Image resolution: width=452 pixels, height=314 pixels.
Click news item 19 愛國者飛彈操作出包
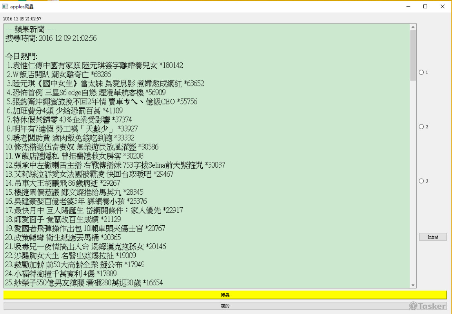85,228
